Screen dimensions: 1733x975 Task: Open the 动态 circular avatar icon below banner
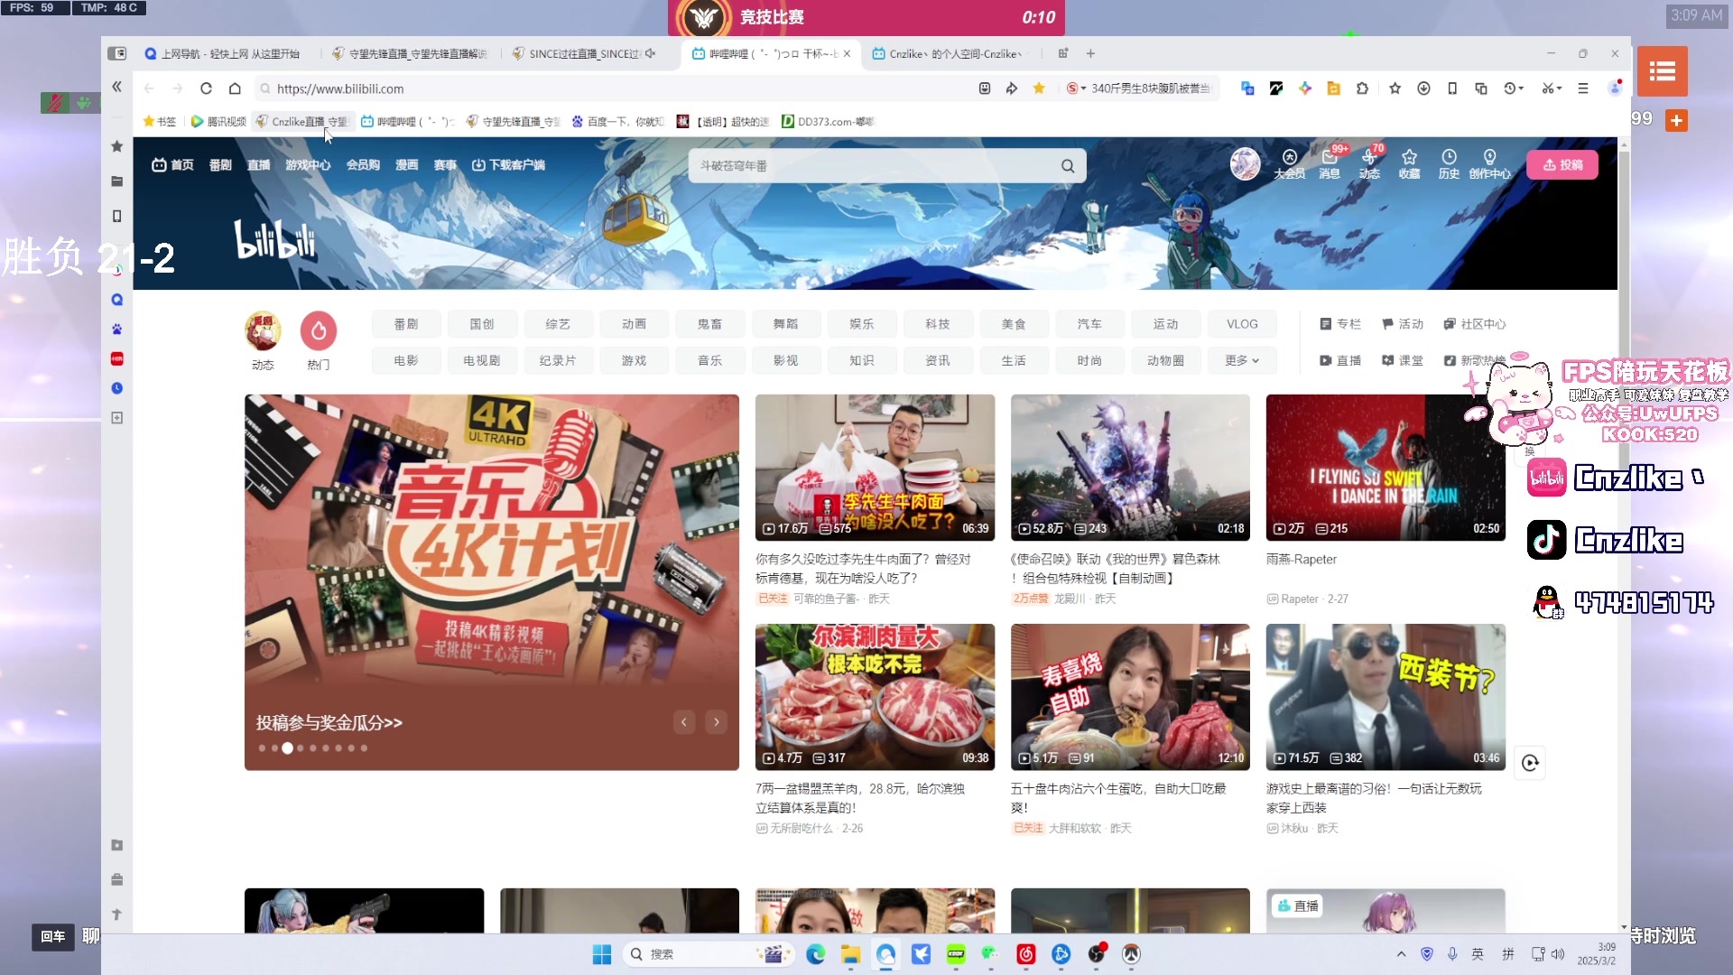tap(263, 331)
